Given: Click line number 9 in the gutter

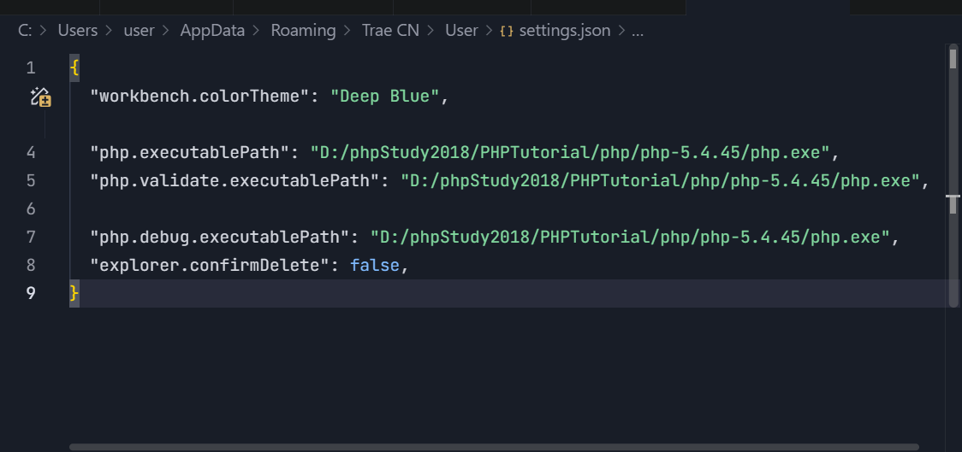Looking at the screenshot, I should (31, 293).
